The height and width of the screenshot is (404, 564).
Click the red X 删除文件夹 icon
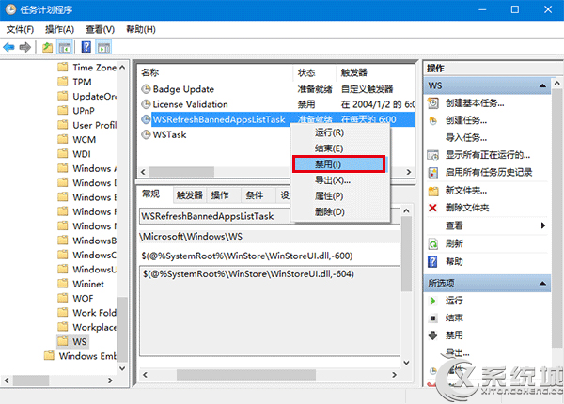tap(432, 208)
